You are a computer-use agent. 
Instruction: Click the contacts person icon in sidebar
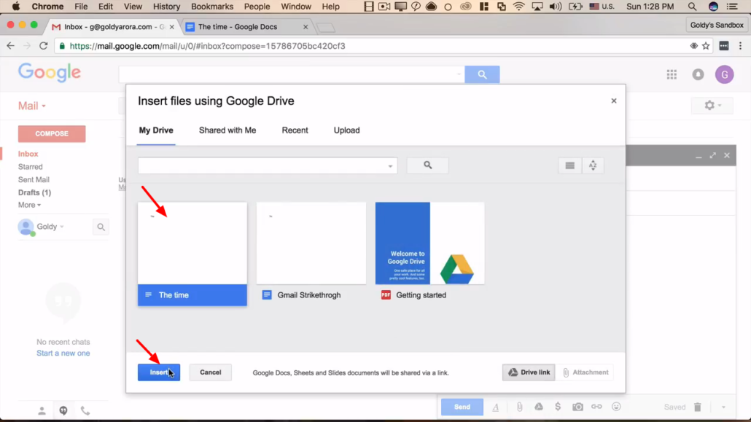(42, 411)
